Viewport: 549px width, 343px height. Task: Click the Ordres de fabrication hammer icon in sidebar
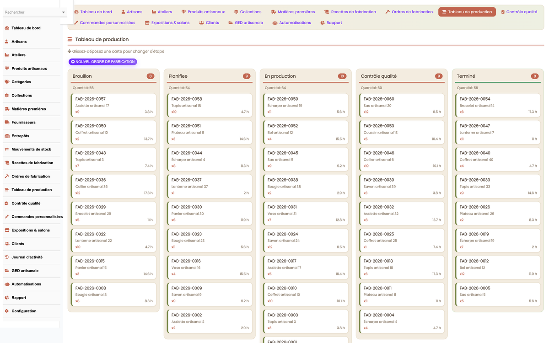pyautogui.click(x=7, y=177)
